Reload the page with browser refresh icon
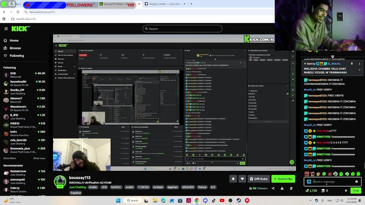The height and width of the screenshot is (205, 365). pyautogui.click(x=18, y=12)
